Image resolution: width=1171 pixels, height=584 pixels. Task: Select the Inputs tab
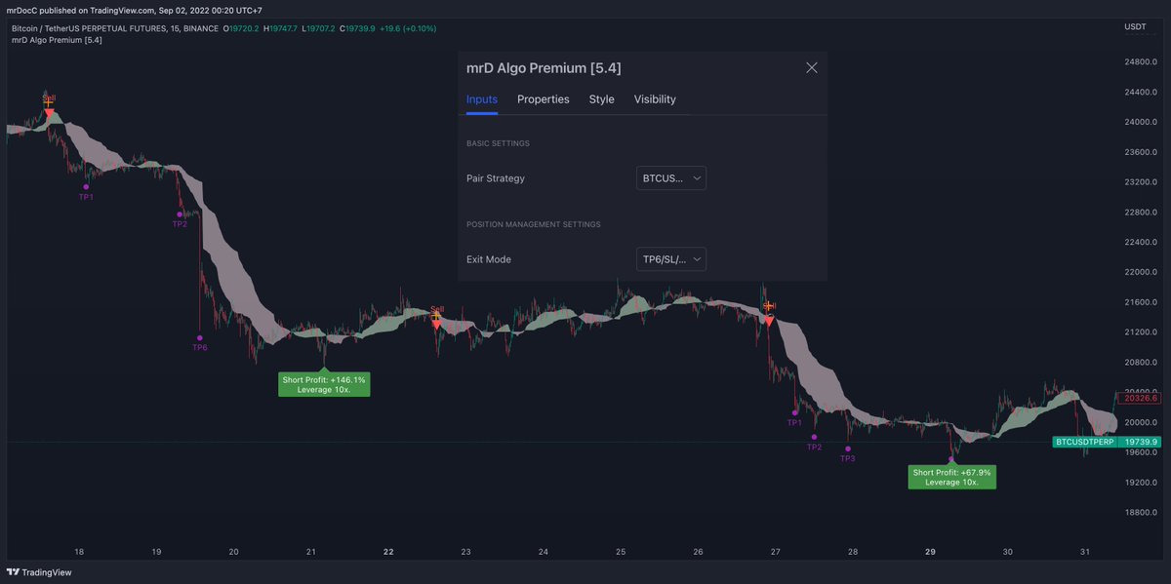[x=481, y=98]
